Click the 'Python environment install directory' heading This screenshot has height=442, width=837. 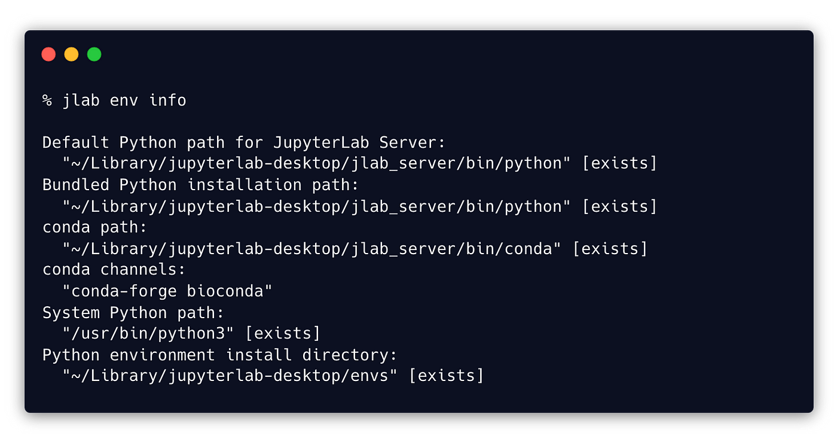(220, 355)
